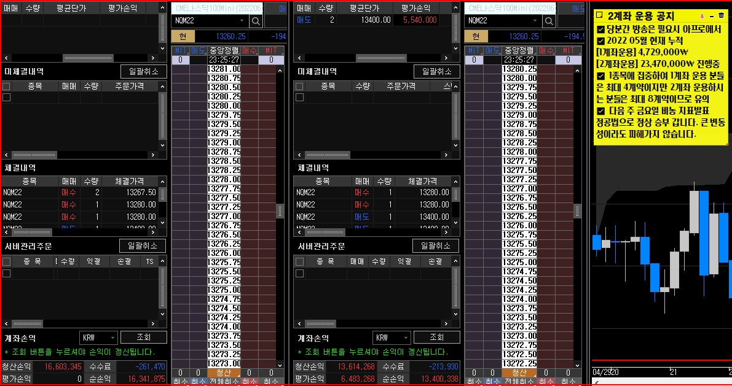Toggle header checkbox in right 서버관리주문 table
This screenshot has height=386, width=732.
[300, 261]
